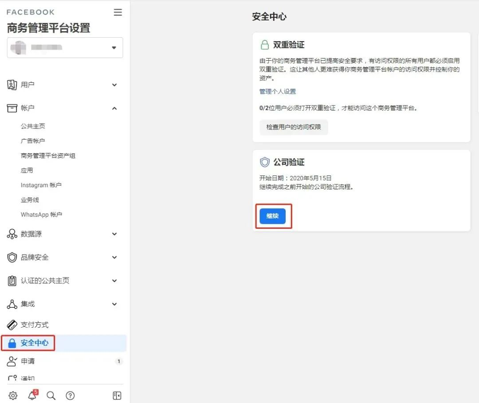Select the 用户 (Users) sidebar icon

[x=12, y=85]
